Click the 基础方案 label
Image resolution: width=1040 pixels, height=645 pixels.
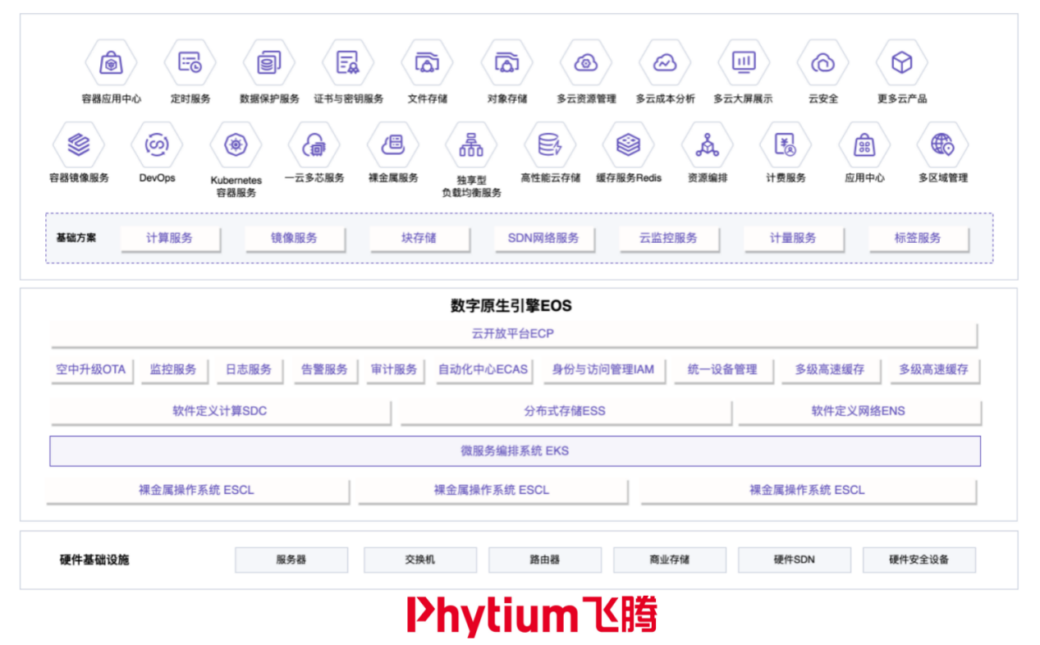click(76, 238)
